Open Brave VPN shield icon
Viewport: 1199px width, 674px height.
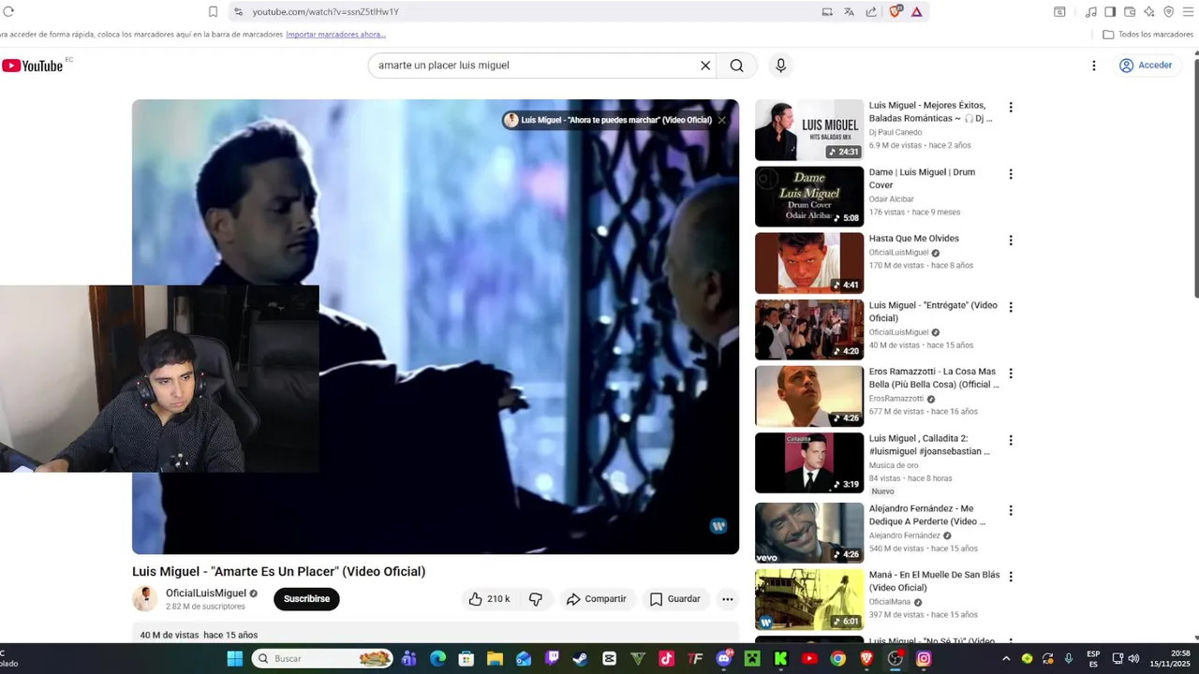point(1169,11)
